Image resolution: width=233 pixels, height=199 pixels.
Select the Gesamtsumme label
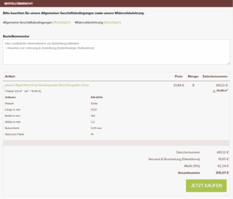[189, 173]
